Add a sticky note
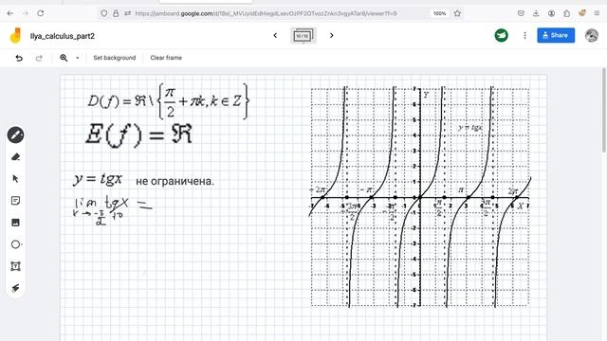The width and height of the screenshot is (607, 341). [x=15, y=201]
